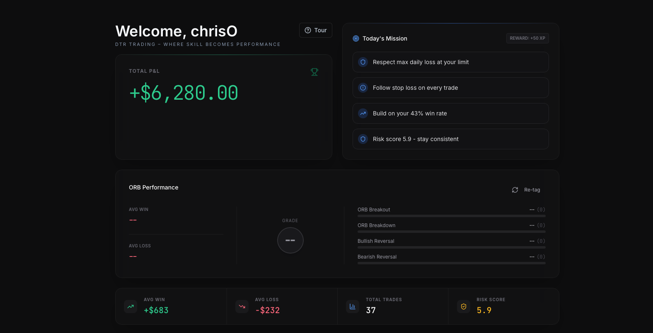The height and width of the screenshot is (333, 653).
Task: Select the ORB Breakout label
Action: 374,210
